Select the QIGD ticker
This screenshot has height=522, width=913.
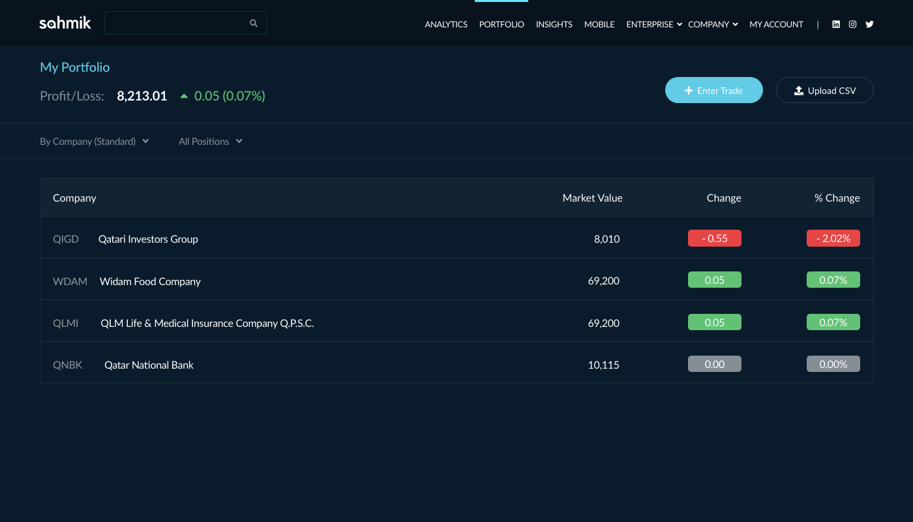(x=66, y=239)
